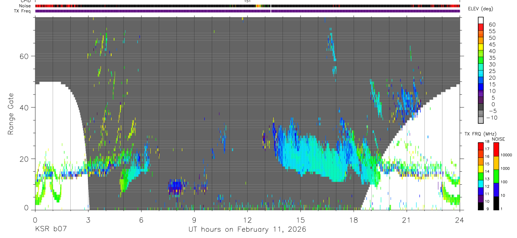This screenshot has height=238, width=517.
Task: Select the 45 label on the elevation scale
Action: point(492,45)
